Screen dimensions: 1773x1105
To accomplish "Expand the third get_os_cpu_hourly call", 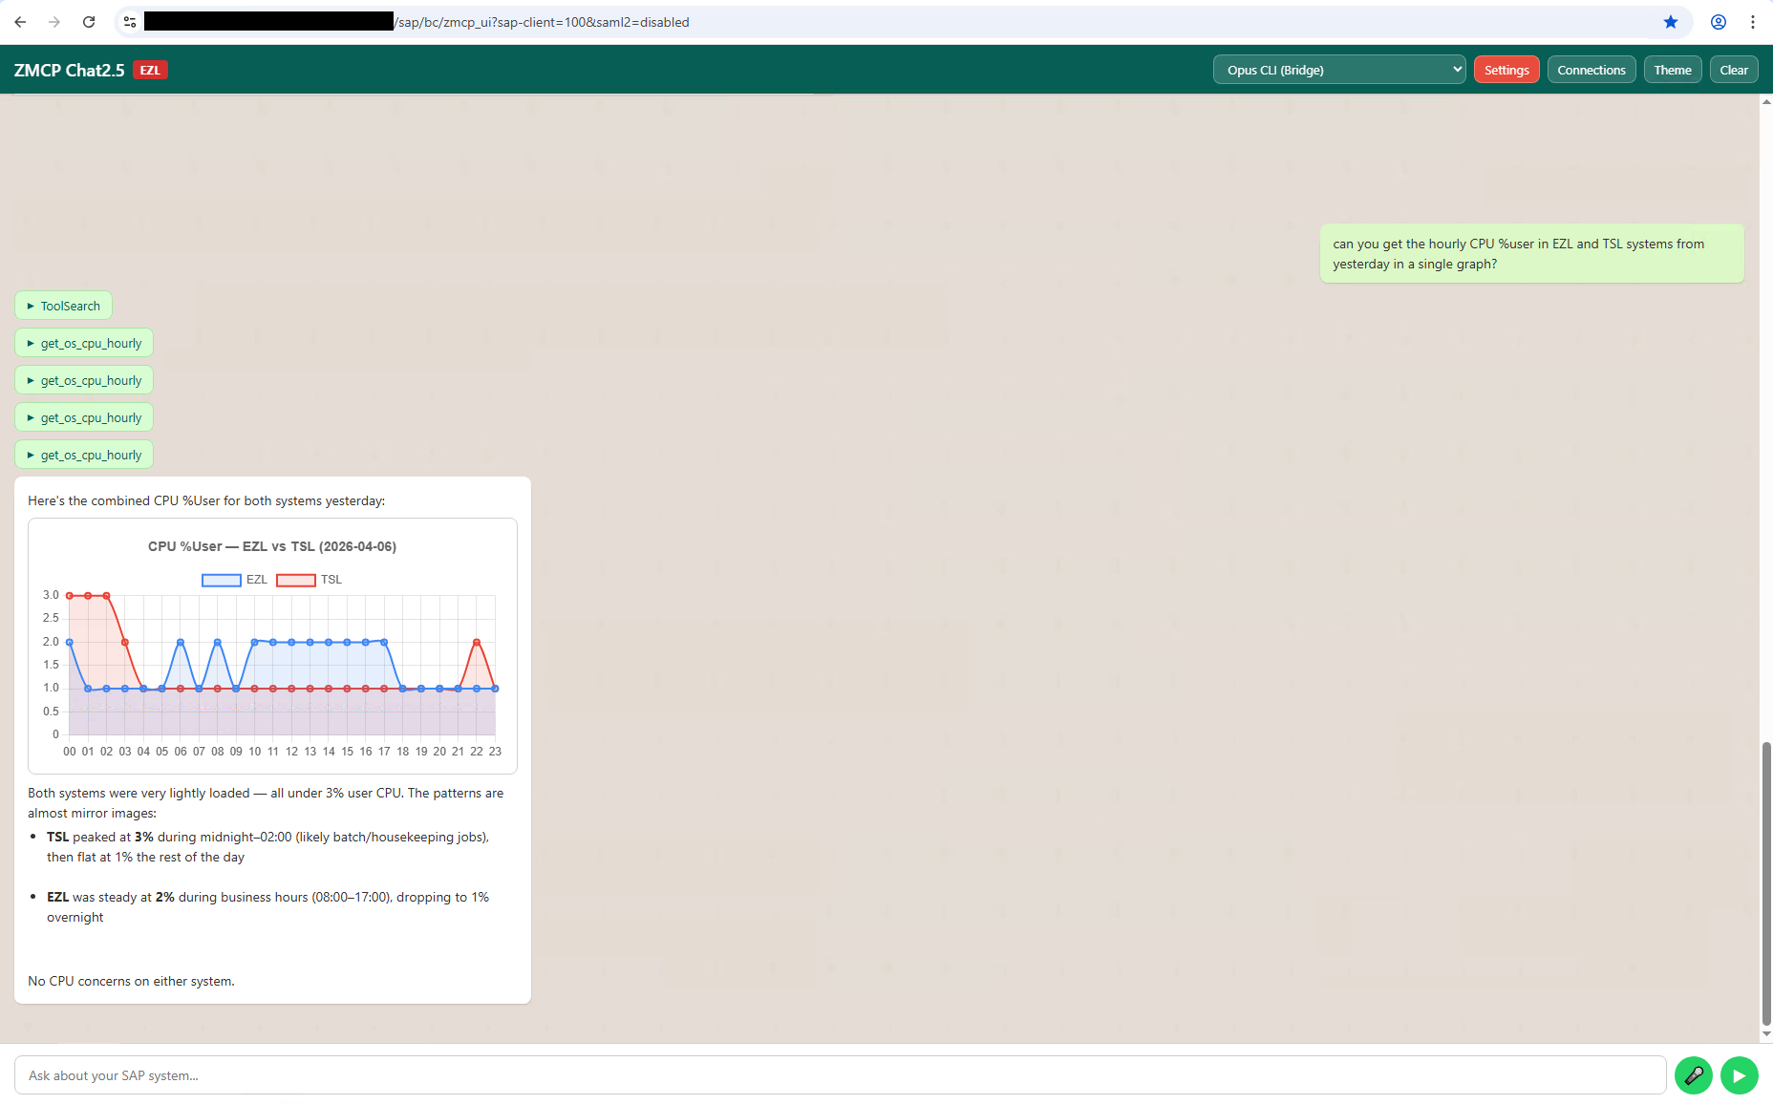I will pyautogui.click(x=84, y=417).
